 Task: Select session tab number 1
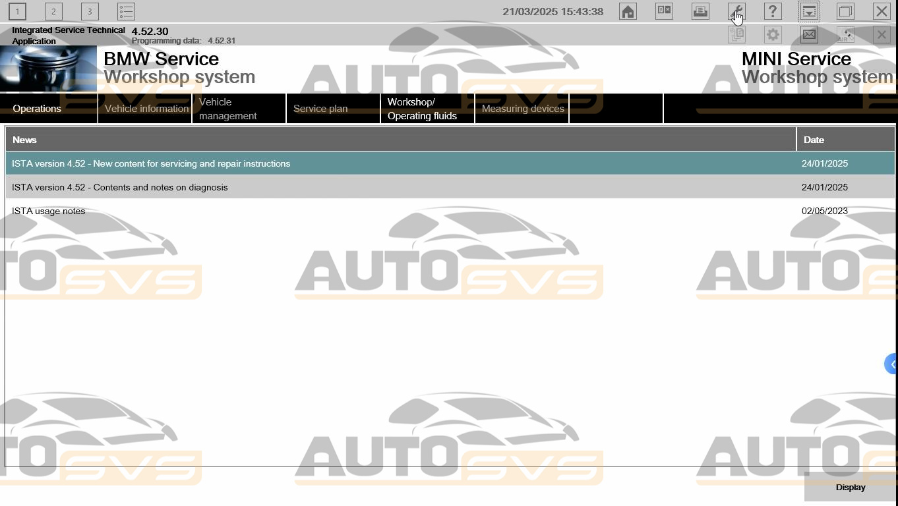click(17, 11)
